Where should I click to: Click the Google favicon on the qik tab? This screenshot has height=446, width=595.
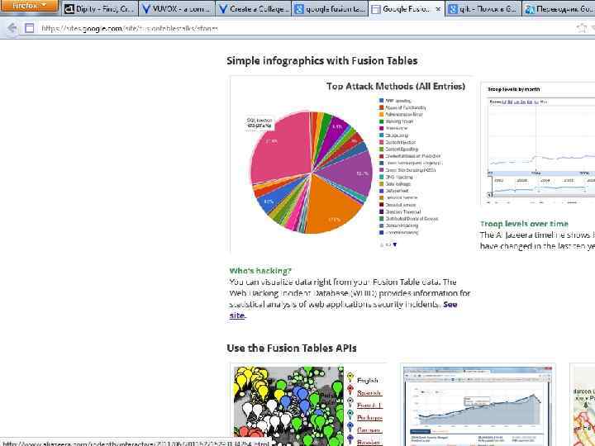tap(453, 9)
